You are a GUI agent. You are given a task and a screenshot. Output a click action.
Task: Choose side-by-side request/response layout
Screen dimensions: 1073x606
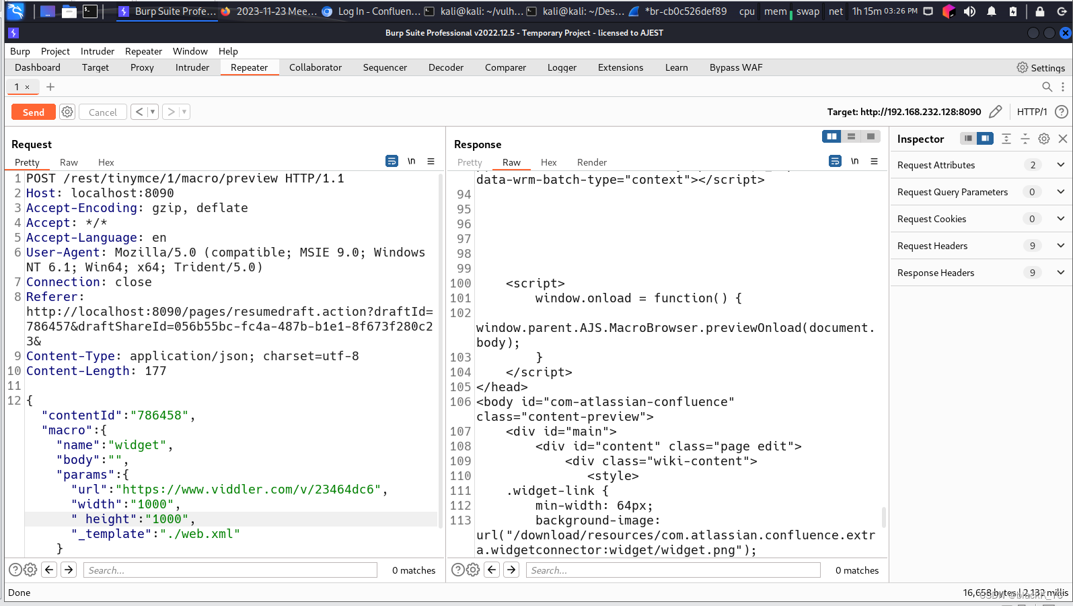(832, 136)
